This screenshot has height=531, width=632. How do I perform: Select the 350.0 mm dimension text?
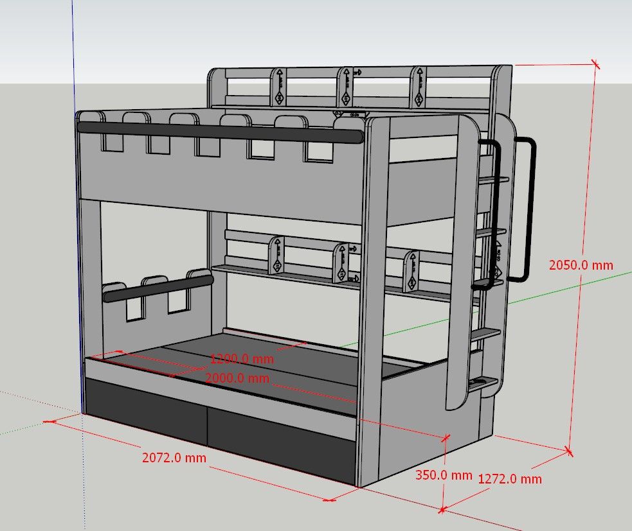[x=444, y=476]
